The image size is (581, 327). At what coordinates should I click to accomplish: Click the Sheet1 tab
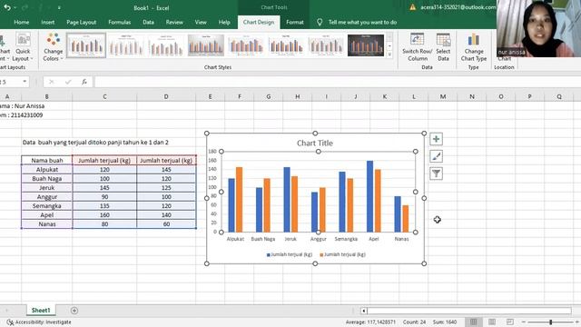41,311
